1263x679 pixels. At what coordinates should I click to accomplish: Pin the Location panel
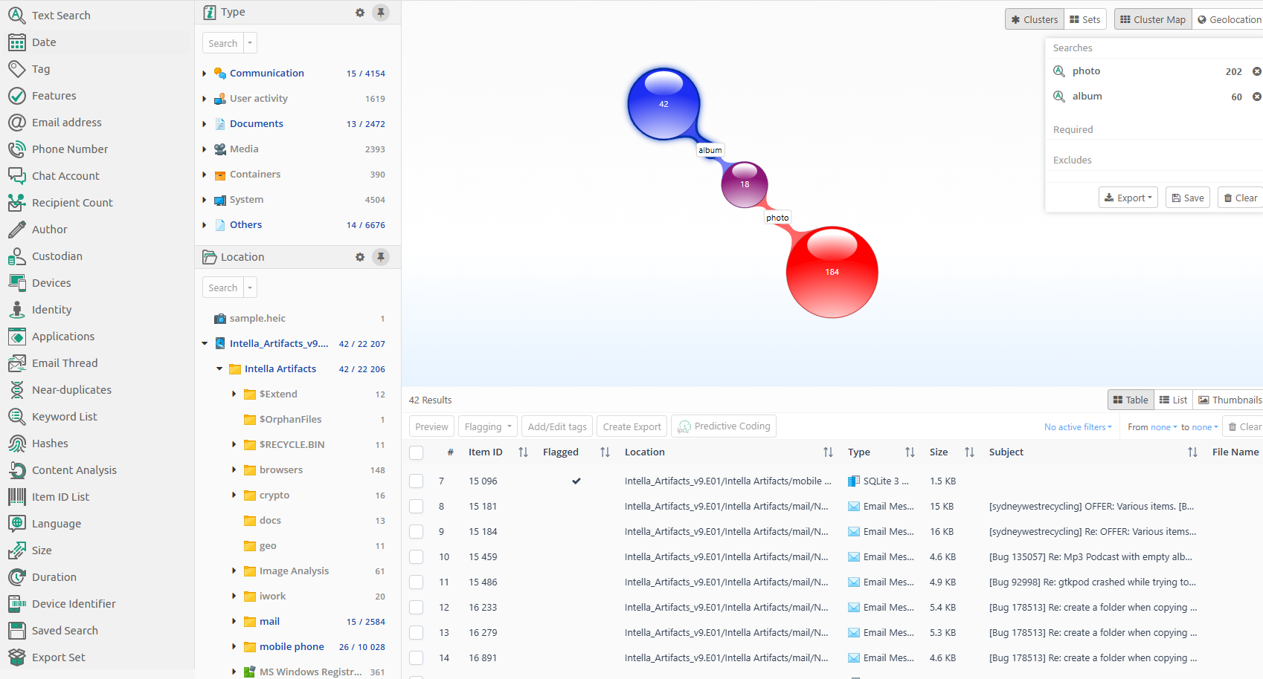tap(381, 257)
